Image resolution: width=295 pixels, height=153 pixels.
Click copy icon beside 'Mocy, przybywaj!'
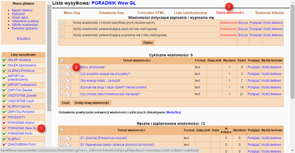[68, 67]
